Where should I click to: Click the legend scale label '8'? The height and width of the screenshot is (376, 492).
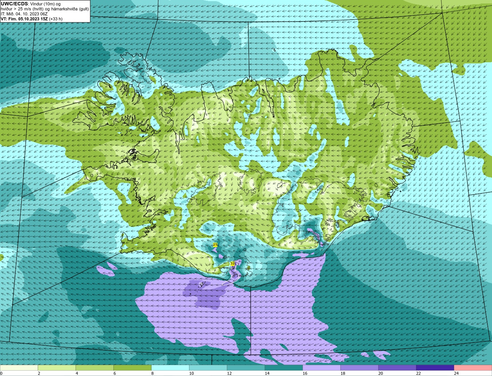pos(152,373)
